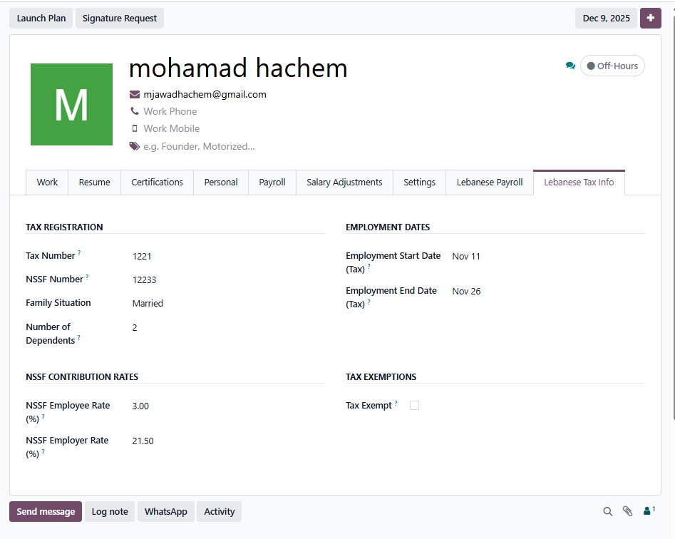Click the Launch Plan button
675x539 pixels.
pyautogui.click(x=41, y=19)
